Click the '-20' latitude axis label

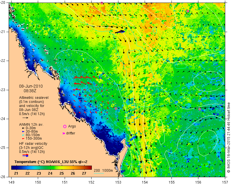click(x=3, y=3)
